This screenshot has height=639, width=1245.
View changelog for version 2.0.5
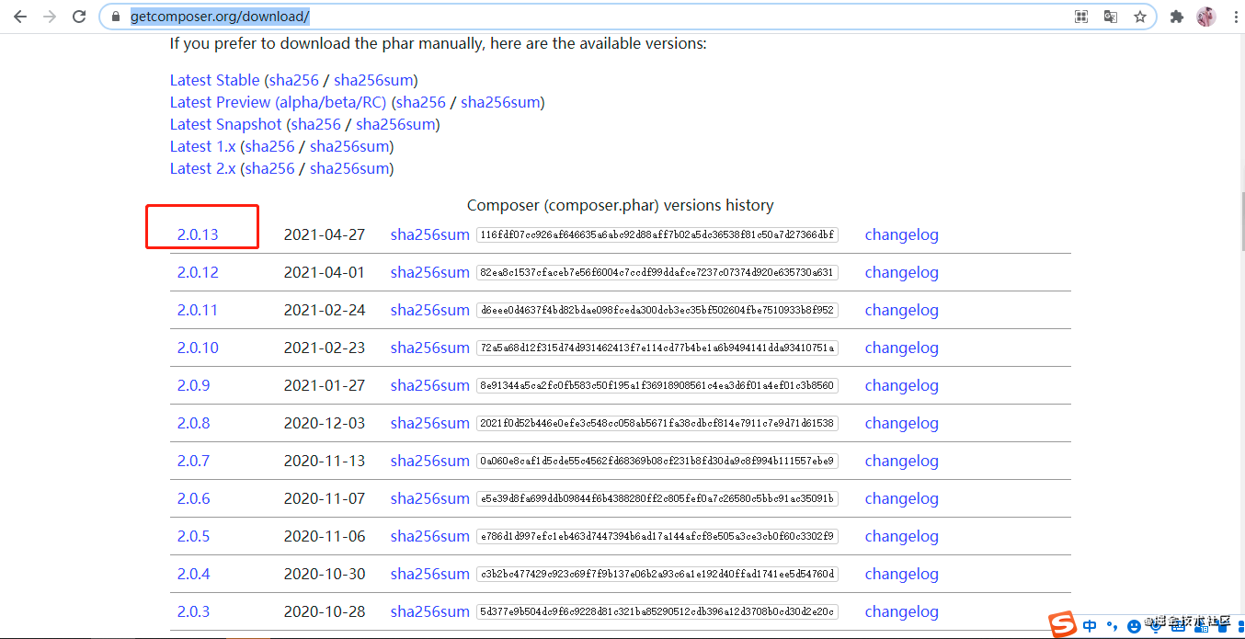pyautogui.click(x=901, y=536)
